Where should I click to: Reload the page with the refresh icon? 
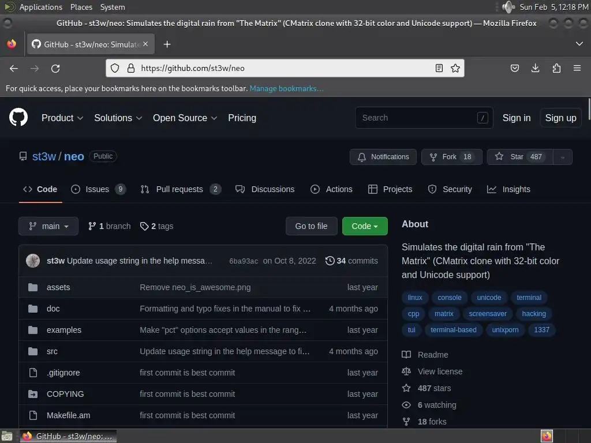click(55, 68)
